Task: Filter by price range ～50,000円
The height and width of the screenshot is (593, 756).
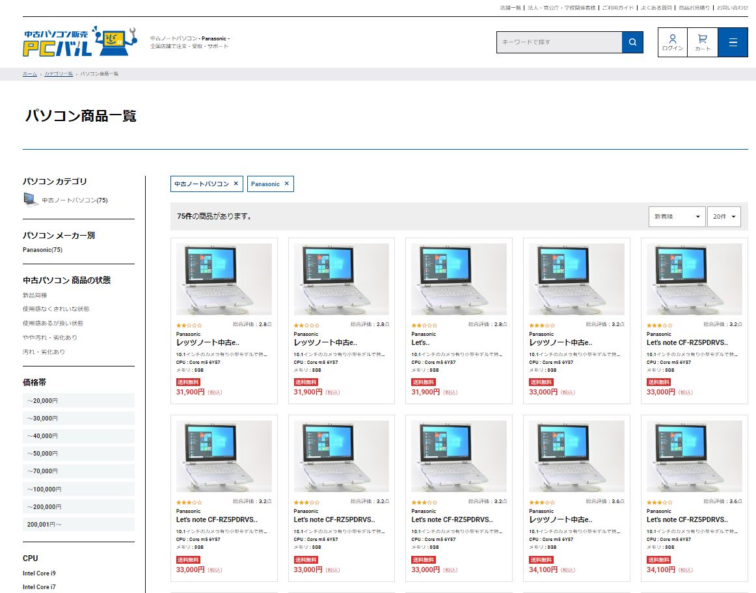Action: tap(79, 454)
